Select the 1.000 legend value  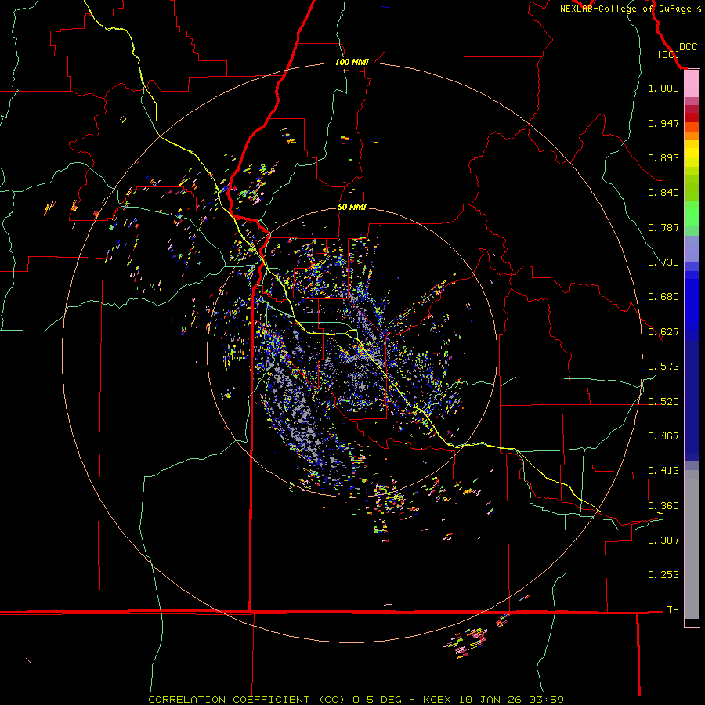[x=663, y=88]
